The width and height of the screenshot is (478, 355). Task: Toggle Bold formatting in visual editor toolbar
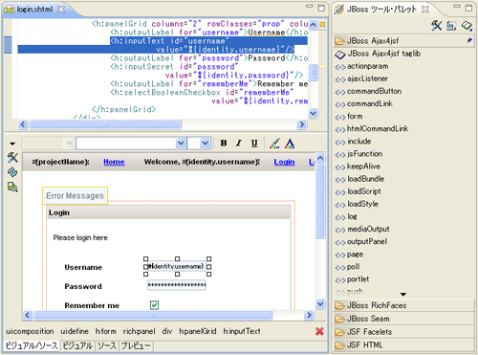pyautogui.click(x=224, y=144)
